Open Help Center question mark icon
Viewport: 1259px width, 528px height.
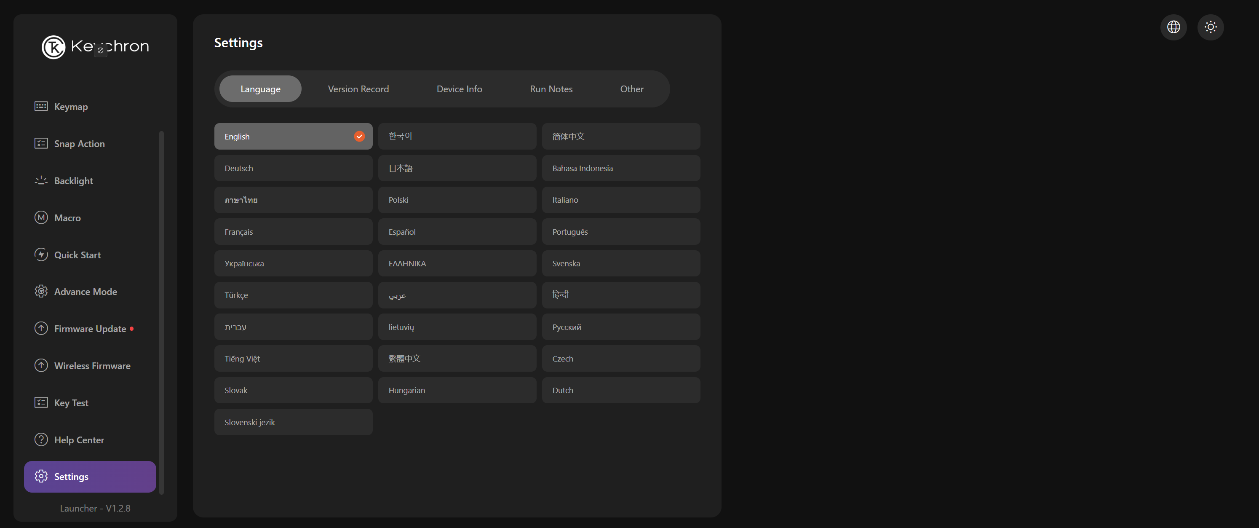(x=41, y=440)
